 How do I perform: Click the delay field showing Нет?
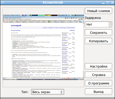(x=97, y=25)
